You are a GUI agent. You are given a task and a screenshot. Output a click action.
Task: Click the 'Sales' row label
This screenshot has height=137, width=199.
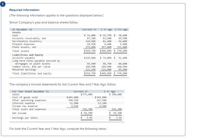[16, 95]
